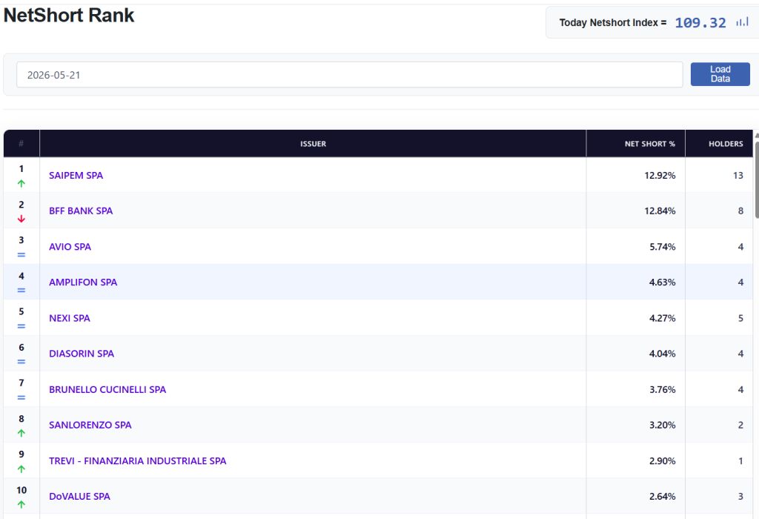
Task: Click the 3.20% net short value
Action: pos(662,425)
